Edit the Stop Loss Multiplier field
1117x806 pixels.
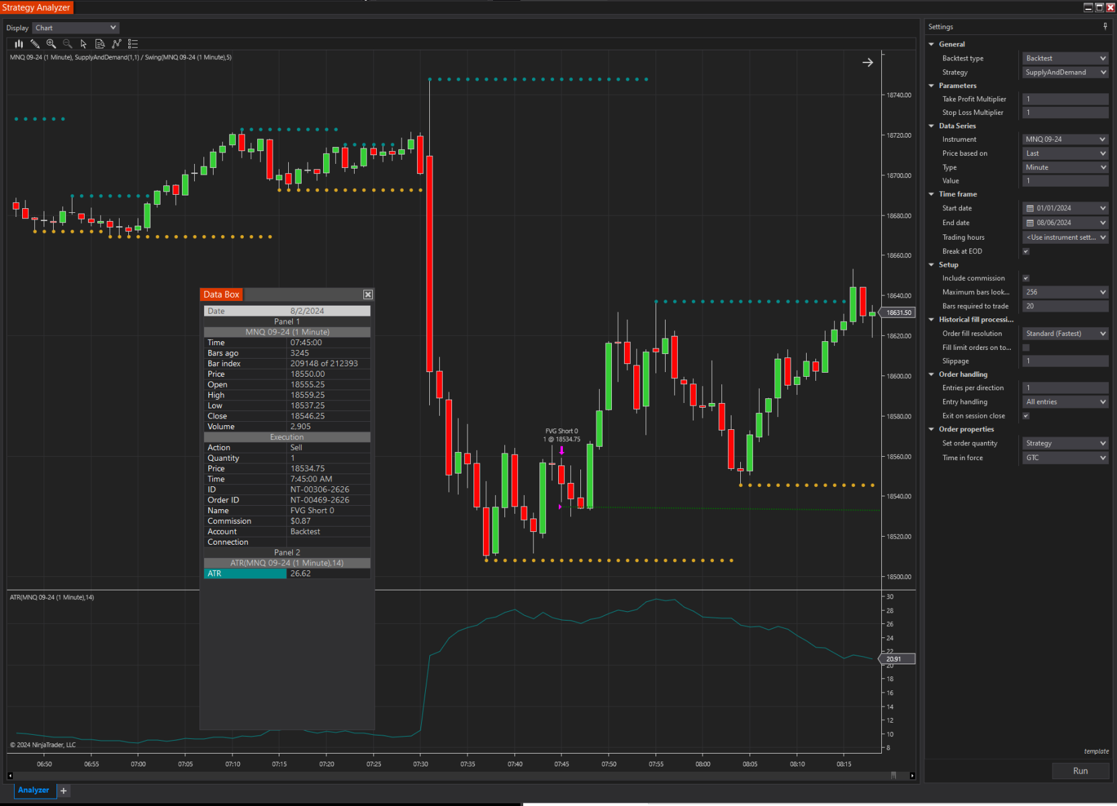click(1065, 114)
